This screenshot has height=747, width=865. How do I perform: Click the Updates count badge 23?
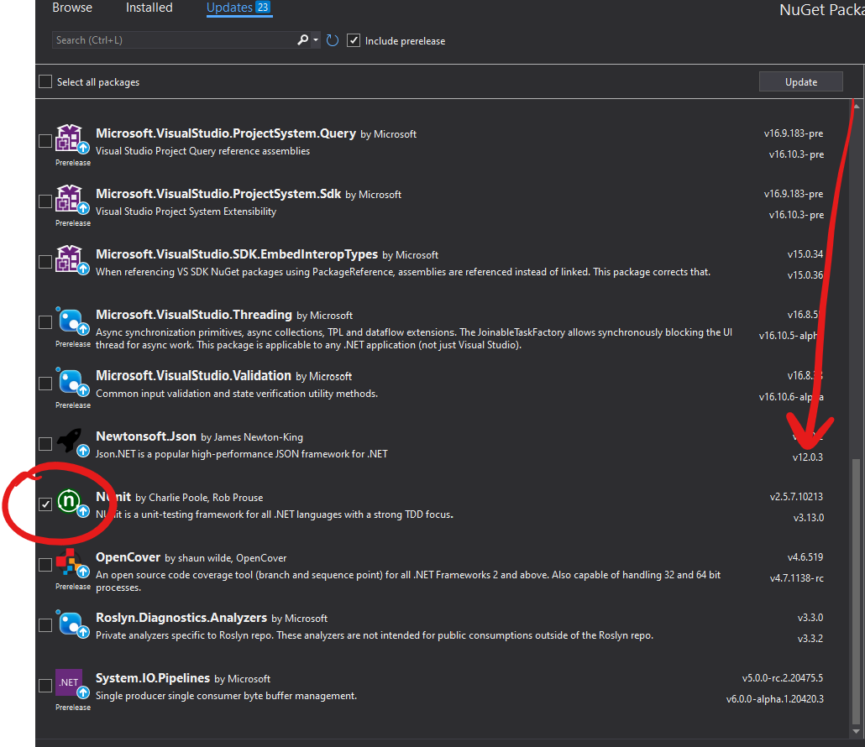pyautogui.click(x=263, y=8)
